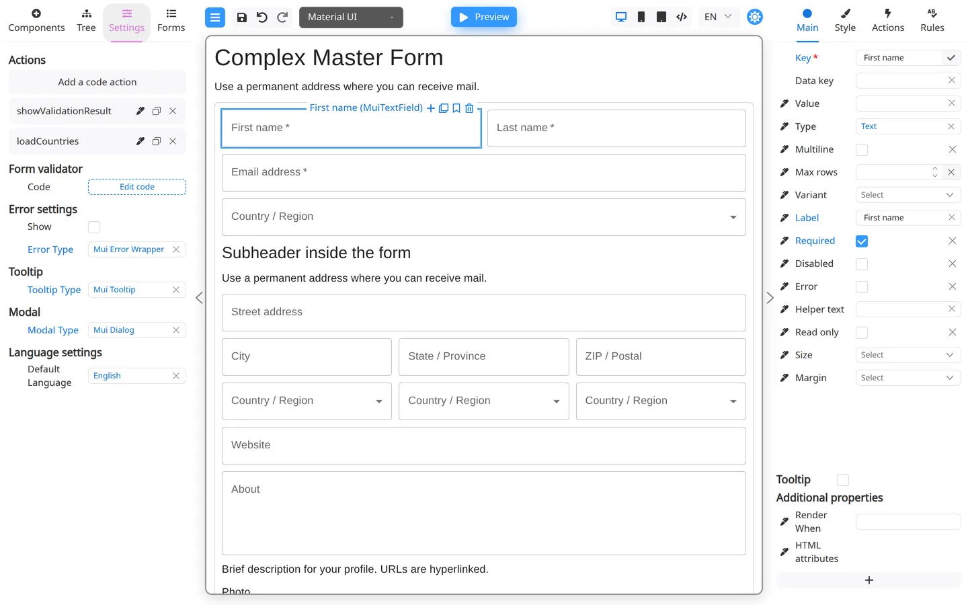Viewport: 968px width, 605px height.
Task: Click the Street address input field
Action: (484, 313)
